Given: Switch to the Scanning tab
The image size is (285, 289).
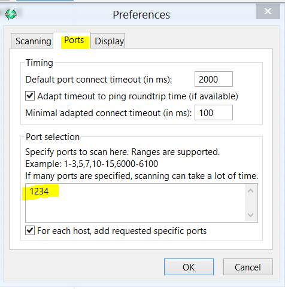Looking at the screenshot, I should [x=32, y=41].
